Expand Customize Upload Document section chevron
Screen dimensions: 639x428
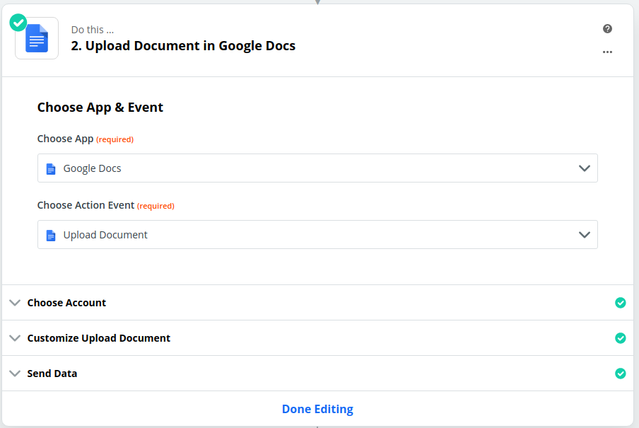(x=15, y=338)
